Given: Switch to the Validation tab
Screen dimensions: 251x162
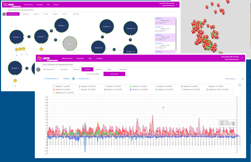Looking at the screenshot, I should click(99, 69).
